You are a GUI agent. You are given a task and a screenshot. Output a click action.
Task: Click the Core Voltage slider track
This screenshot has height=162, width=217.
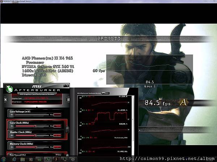(32, 114)
